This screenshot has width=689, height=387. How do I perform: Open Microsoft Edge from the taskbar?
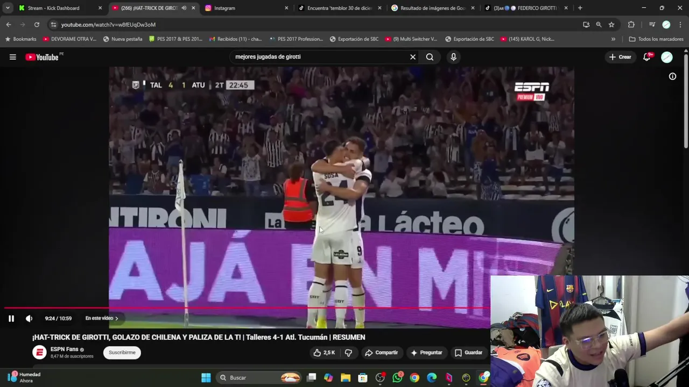pos(432,378)
